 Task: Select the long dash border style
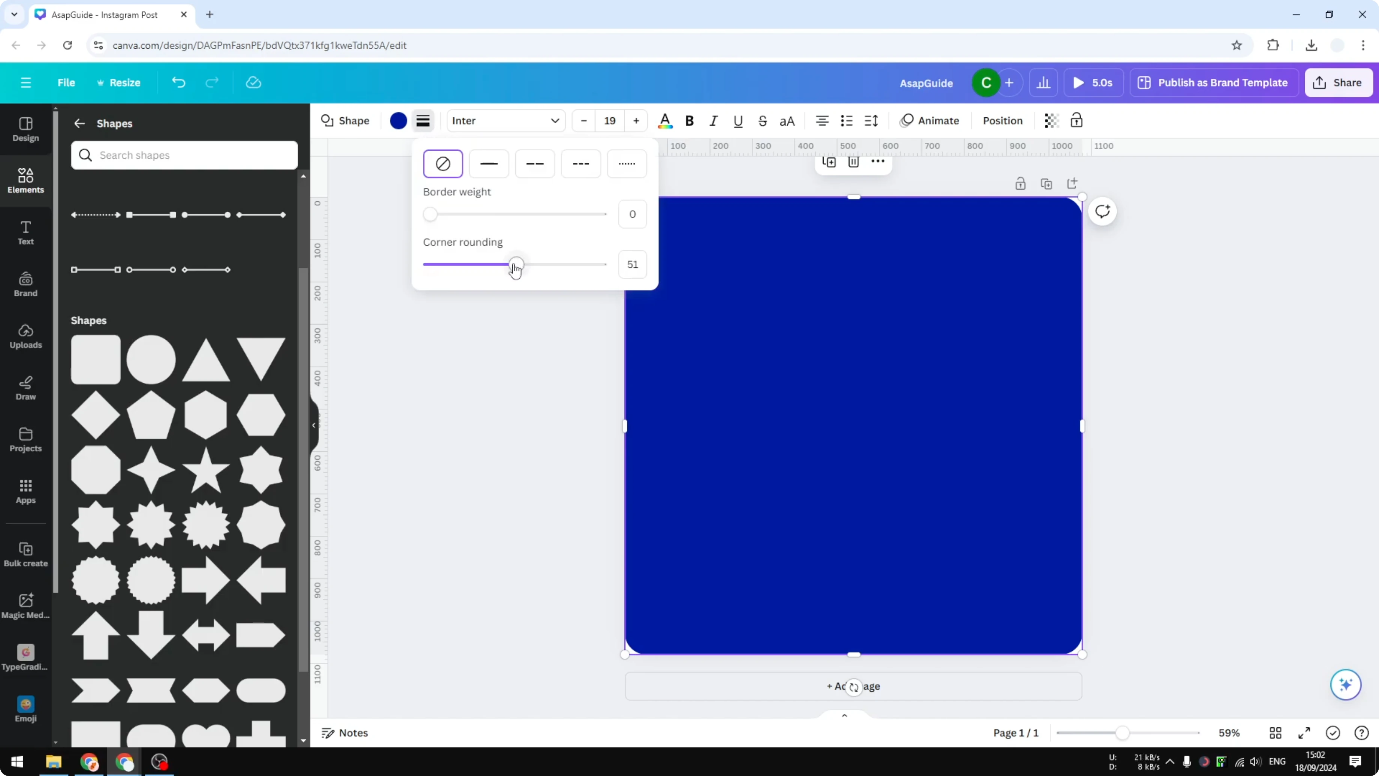[x=535, y=163]
